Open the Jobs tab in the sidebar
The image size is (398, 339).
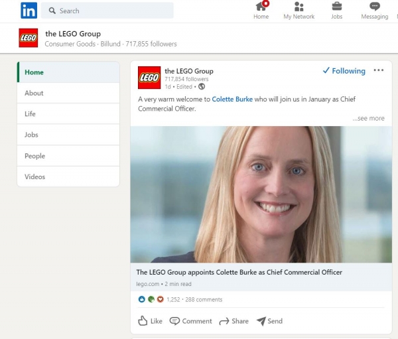[68, 135]
